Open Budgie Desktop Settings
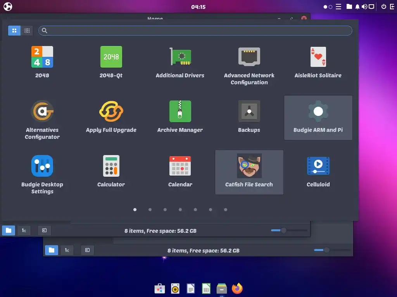 pyautogui.click(x=42, y=174)
